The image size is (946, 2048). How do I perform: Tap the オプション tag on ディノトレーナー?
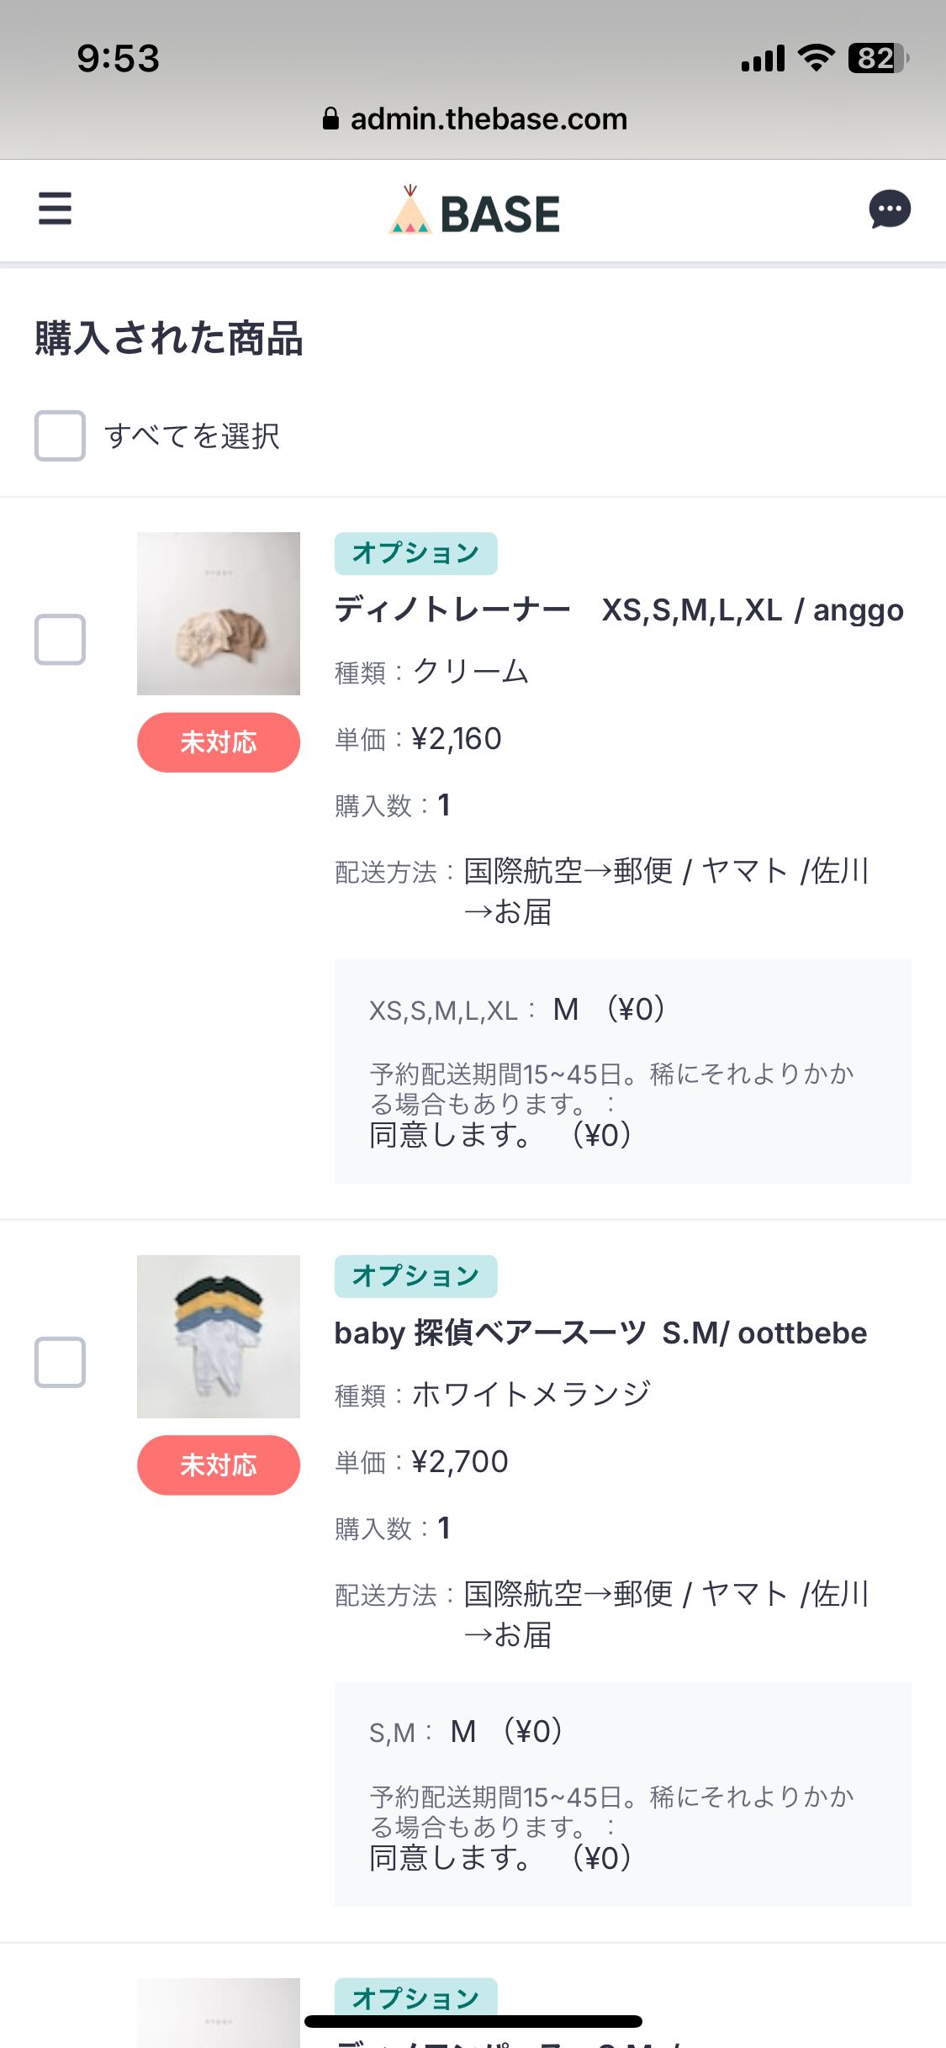point(415,553)
